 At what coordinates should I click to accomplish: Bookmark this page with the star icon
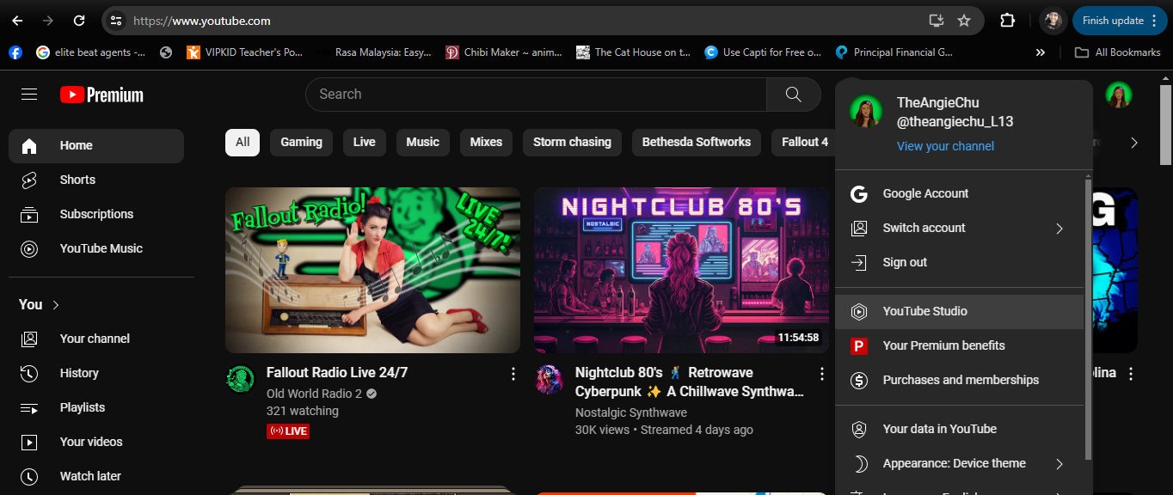point(964,21)
